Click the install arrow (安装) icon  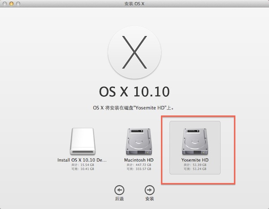(x=150, y=190)
